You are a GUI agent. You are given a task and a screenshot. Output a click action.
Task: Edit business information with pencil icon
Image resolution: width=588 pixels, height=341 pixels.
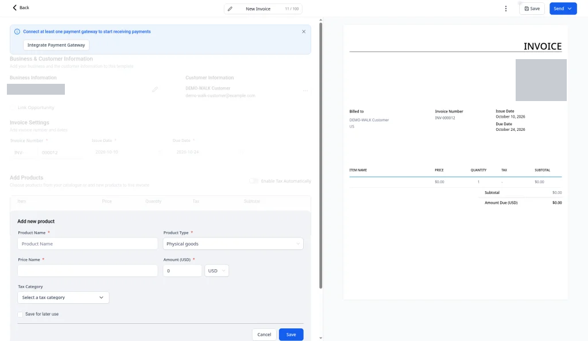pyautogui.click(x=155, y=90)
